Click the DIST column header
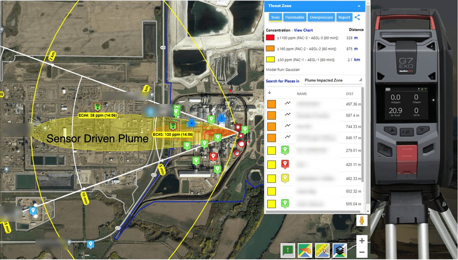 click(x=349, y=94)
